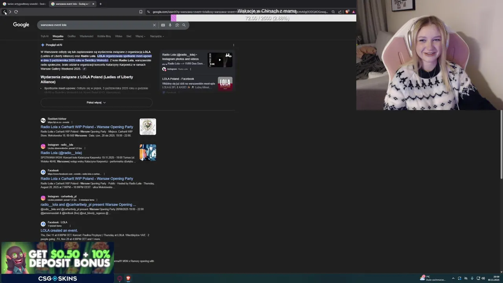The width and height of the screenshot is (503, 283).
Task: Click the Google logo
Action: 21,25
